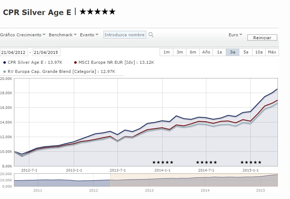This screenshot has width=290, height=199.
Task: Click the five-star rating above 2014-7-1
Action: pyautogui.click(x=206, y=162)
